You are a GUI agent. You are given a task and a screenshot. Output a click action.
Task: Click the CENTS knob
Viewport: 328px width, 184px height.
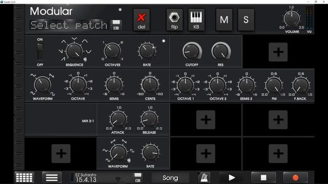point(150,85)
